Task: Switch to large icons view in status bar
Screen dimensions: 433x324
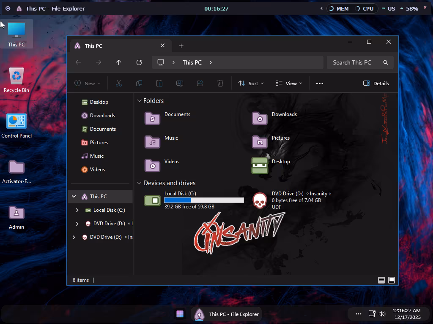Action: [392, 280]
